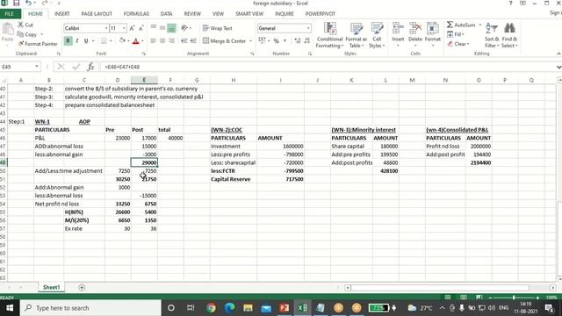This screenshot has height=316, width=562.
Task: Click the formula bar input
Action: [328, 67]
